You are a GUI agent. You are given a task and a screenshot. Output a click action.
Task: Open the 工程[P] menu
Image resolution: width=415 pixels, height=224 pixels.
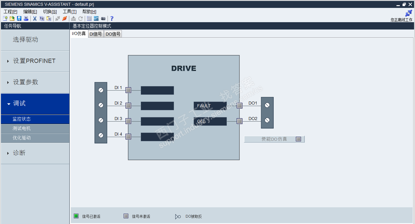click(10, 12)
